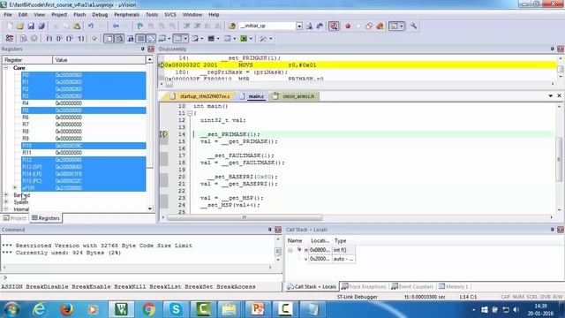
Task: Step into one line
Action: (x=49, y=38)
